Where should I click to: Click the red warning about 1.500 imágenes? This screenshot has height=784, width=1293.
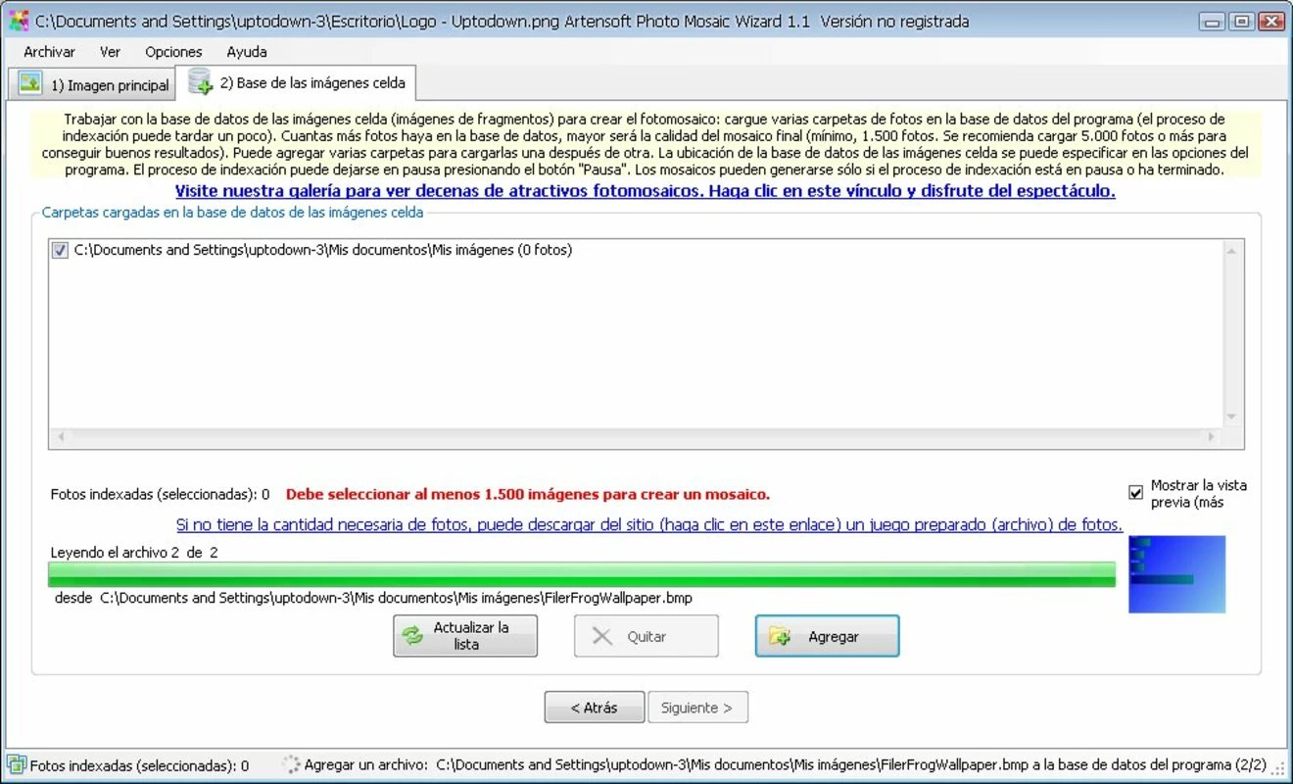pyautogui.click(x=528, y=495)
